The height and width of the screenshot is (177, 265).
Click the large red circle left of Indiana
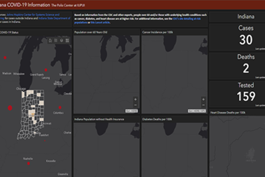click(x=10, y=108)
